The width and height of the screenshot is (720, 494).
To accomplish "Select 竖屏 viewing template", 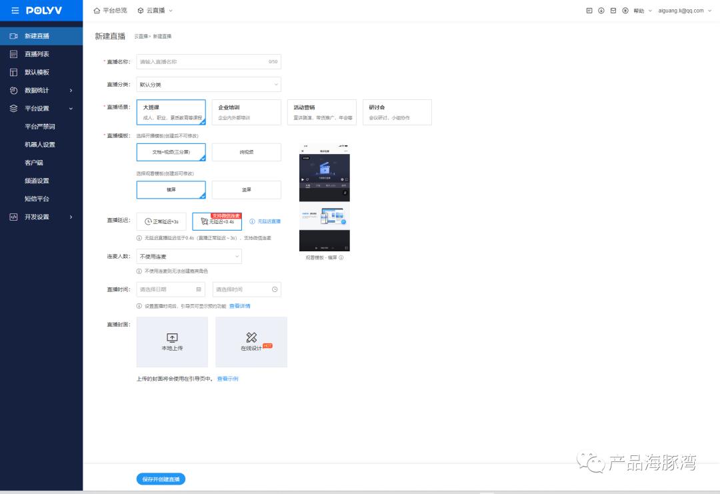I will (x=247, y=189).
